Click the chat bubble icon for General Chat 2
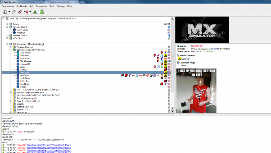271x153 pixels. pyautogui.click(x=169, y=36)
